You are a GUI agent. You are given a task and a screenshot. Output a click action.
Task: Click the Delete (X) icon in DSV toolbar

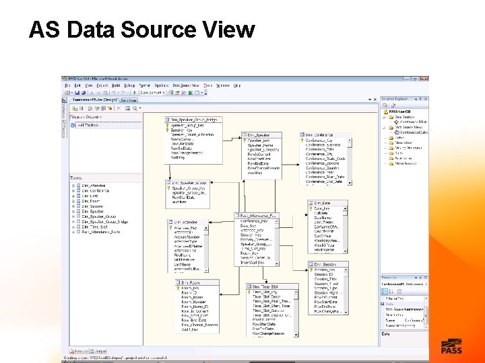coord(118,108)
